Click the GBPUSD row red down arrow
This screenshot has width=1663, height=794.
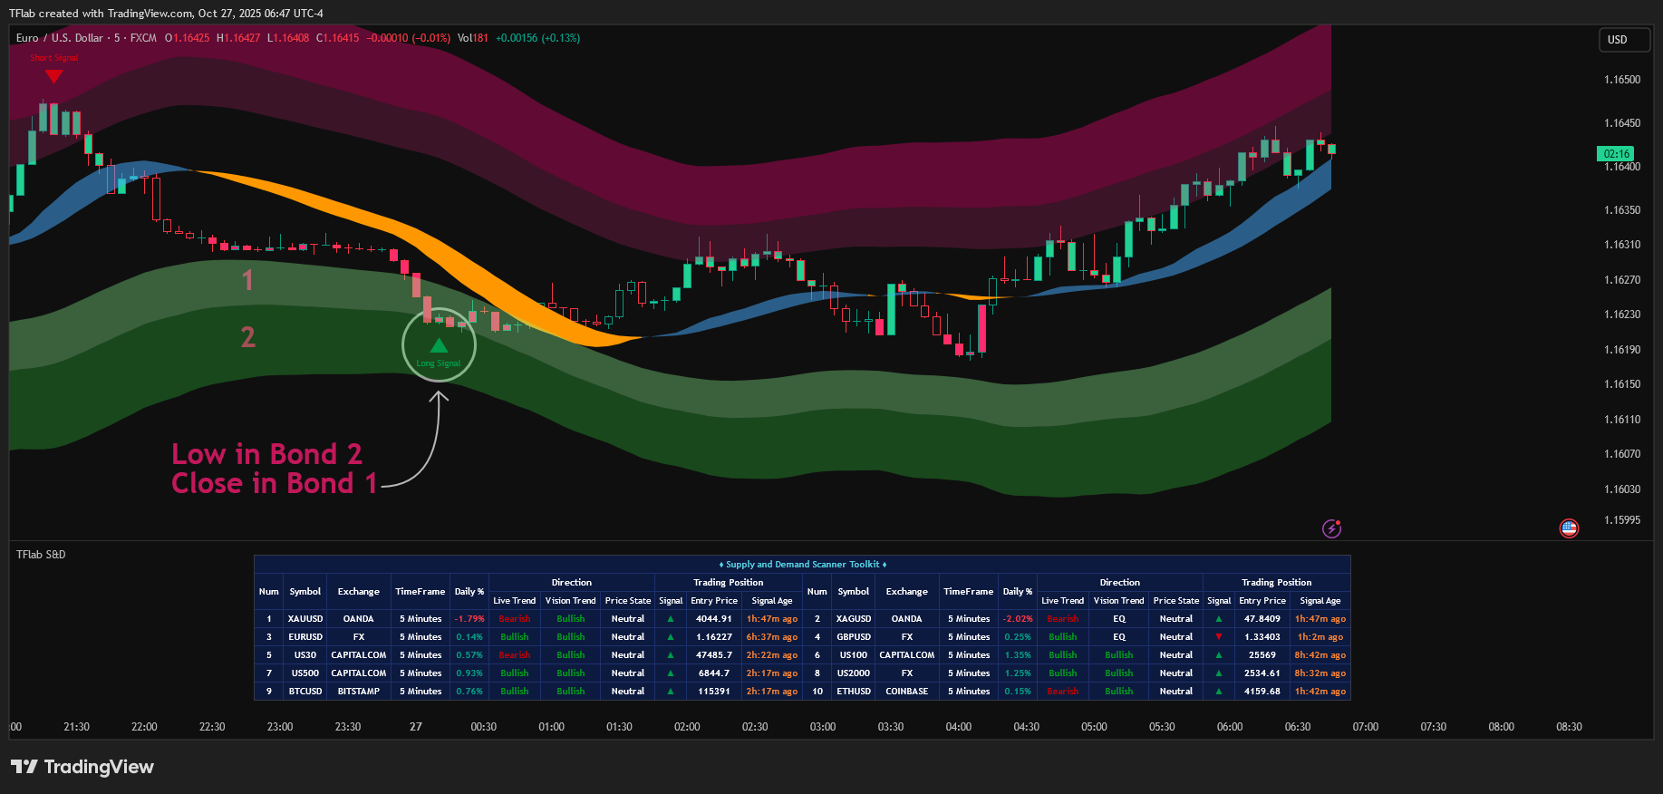[x=1219, y=637]
